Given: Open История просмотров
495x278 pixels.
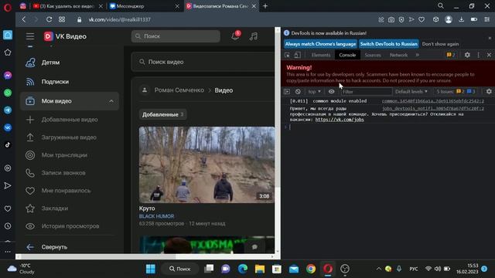Looking at the screenshot, I should click(x=70, y=226).
